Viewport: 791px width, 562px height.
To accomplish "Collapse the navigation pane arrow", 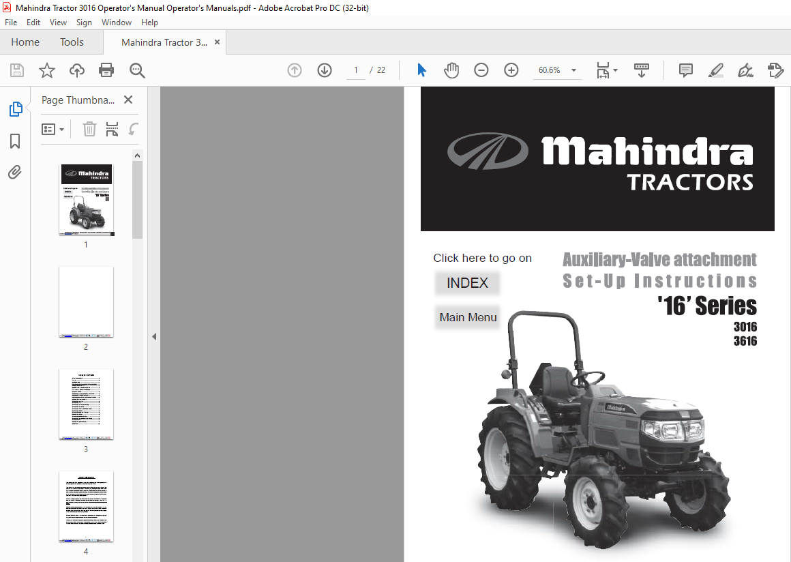I will [154, 336].
